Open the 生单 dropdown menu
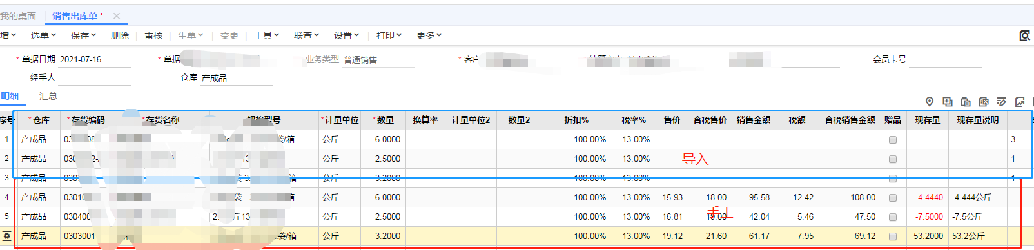The height and width of the screenshot is (250, 1034). (190, 35)
